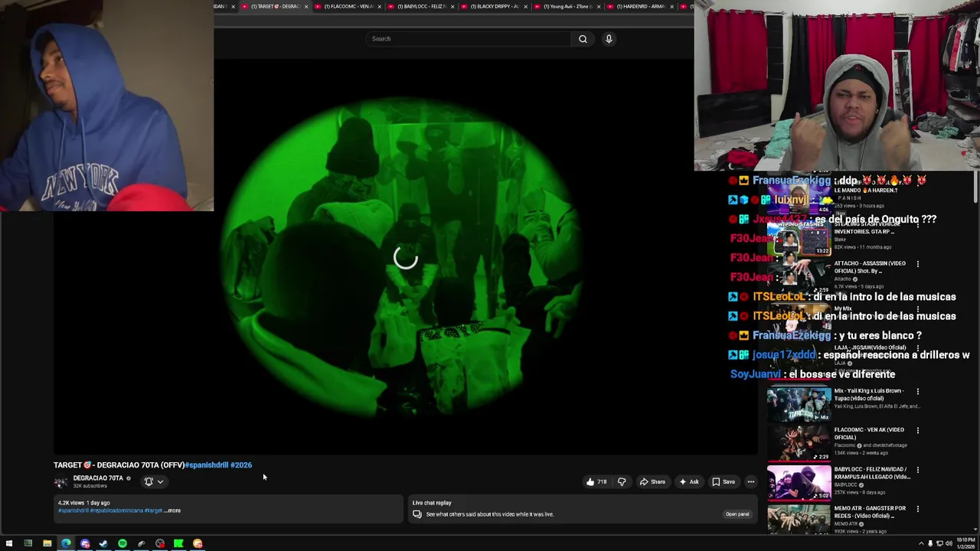Switch to the Young Avii - 2Tone tab
The width and height of the screenshot is (980, 551).
[567, 6]
